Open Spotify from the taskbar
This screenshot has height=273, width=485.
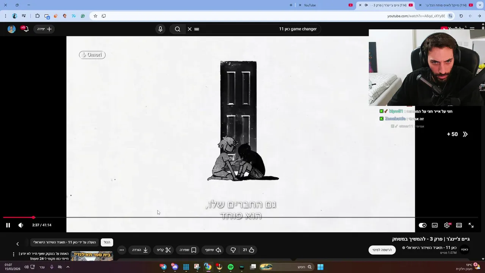(x=231, y=267)
